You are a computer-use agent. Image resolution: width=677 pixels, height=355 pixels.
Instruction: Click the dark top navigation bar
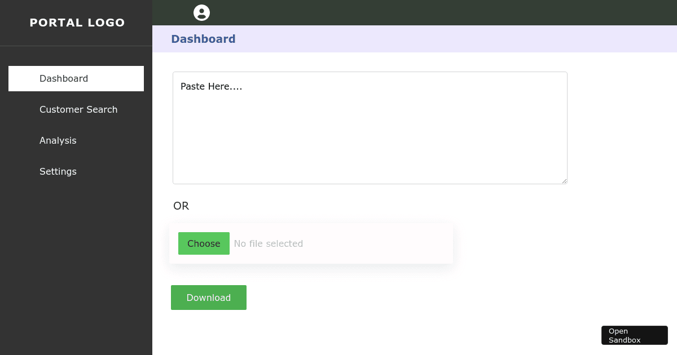pos(415,12)
